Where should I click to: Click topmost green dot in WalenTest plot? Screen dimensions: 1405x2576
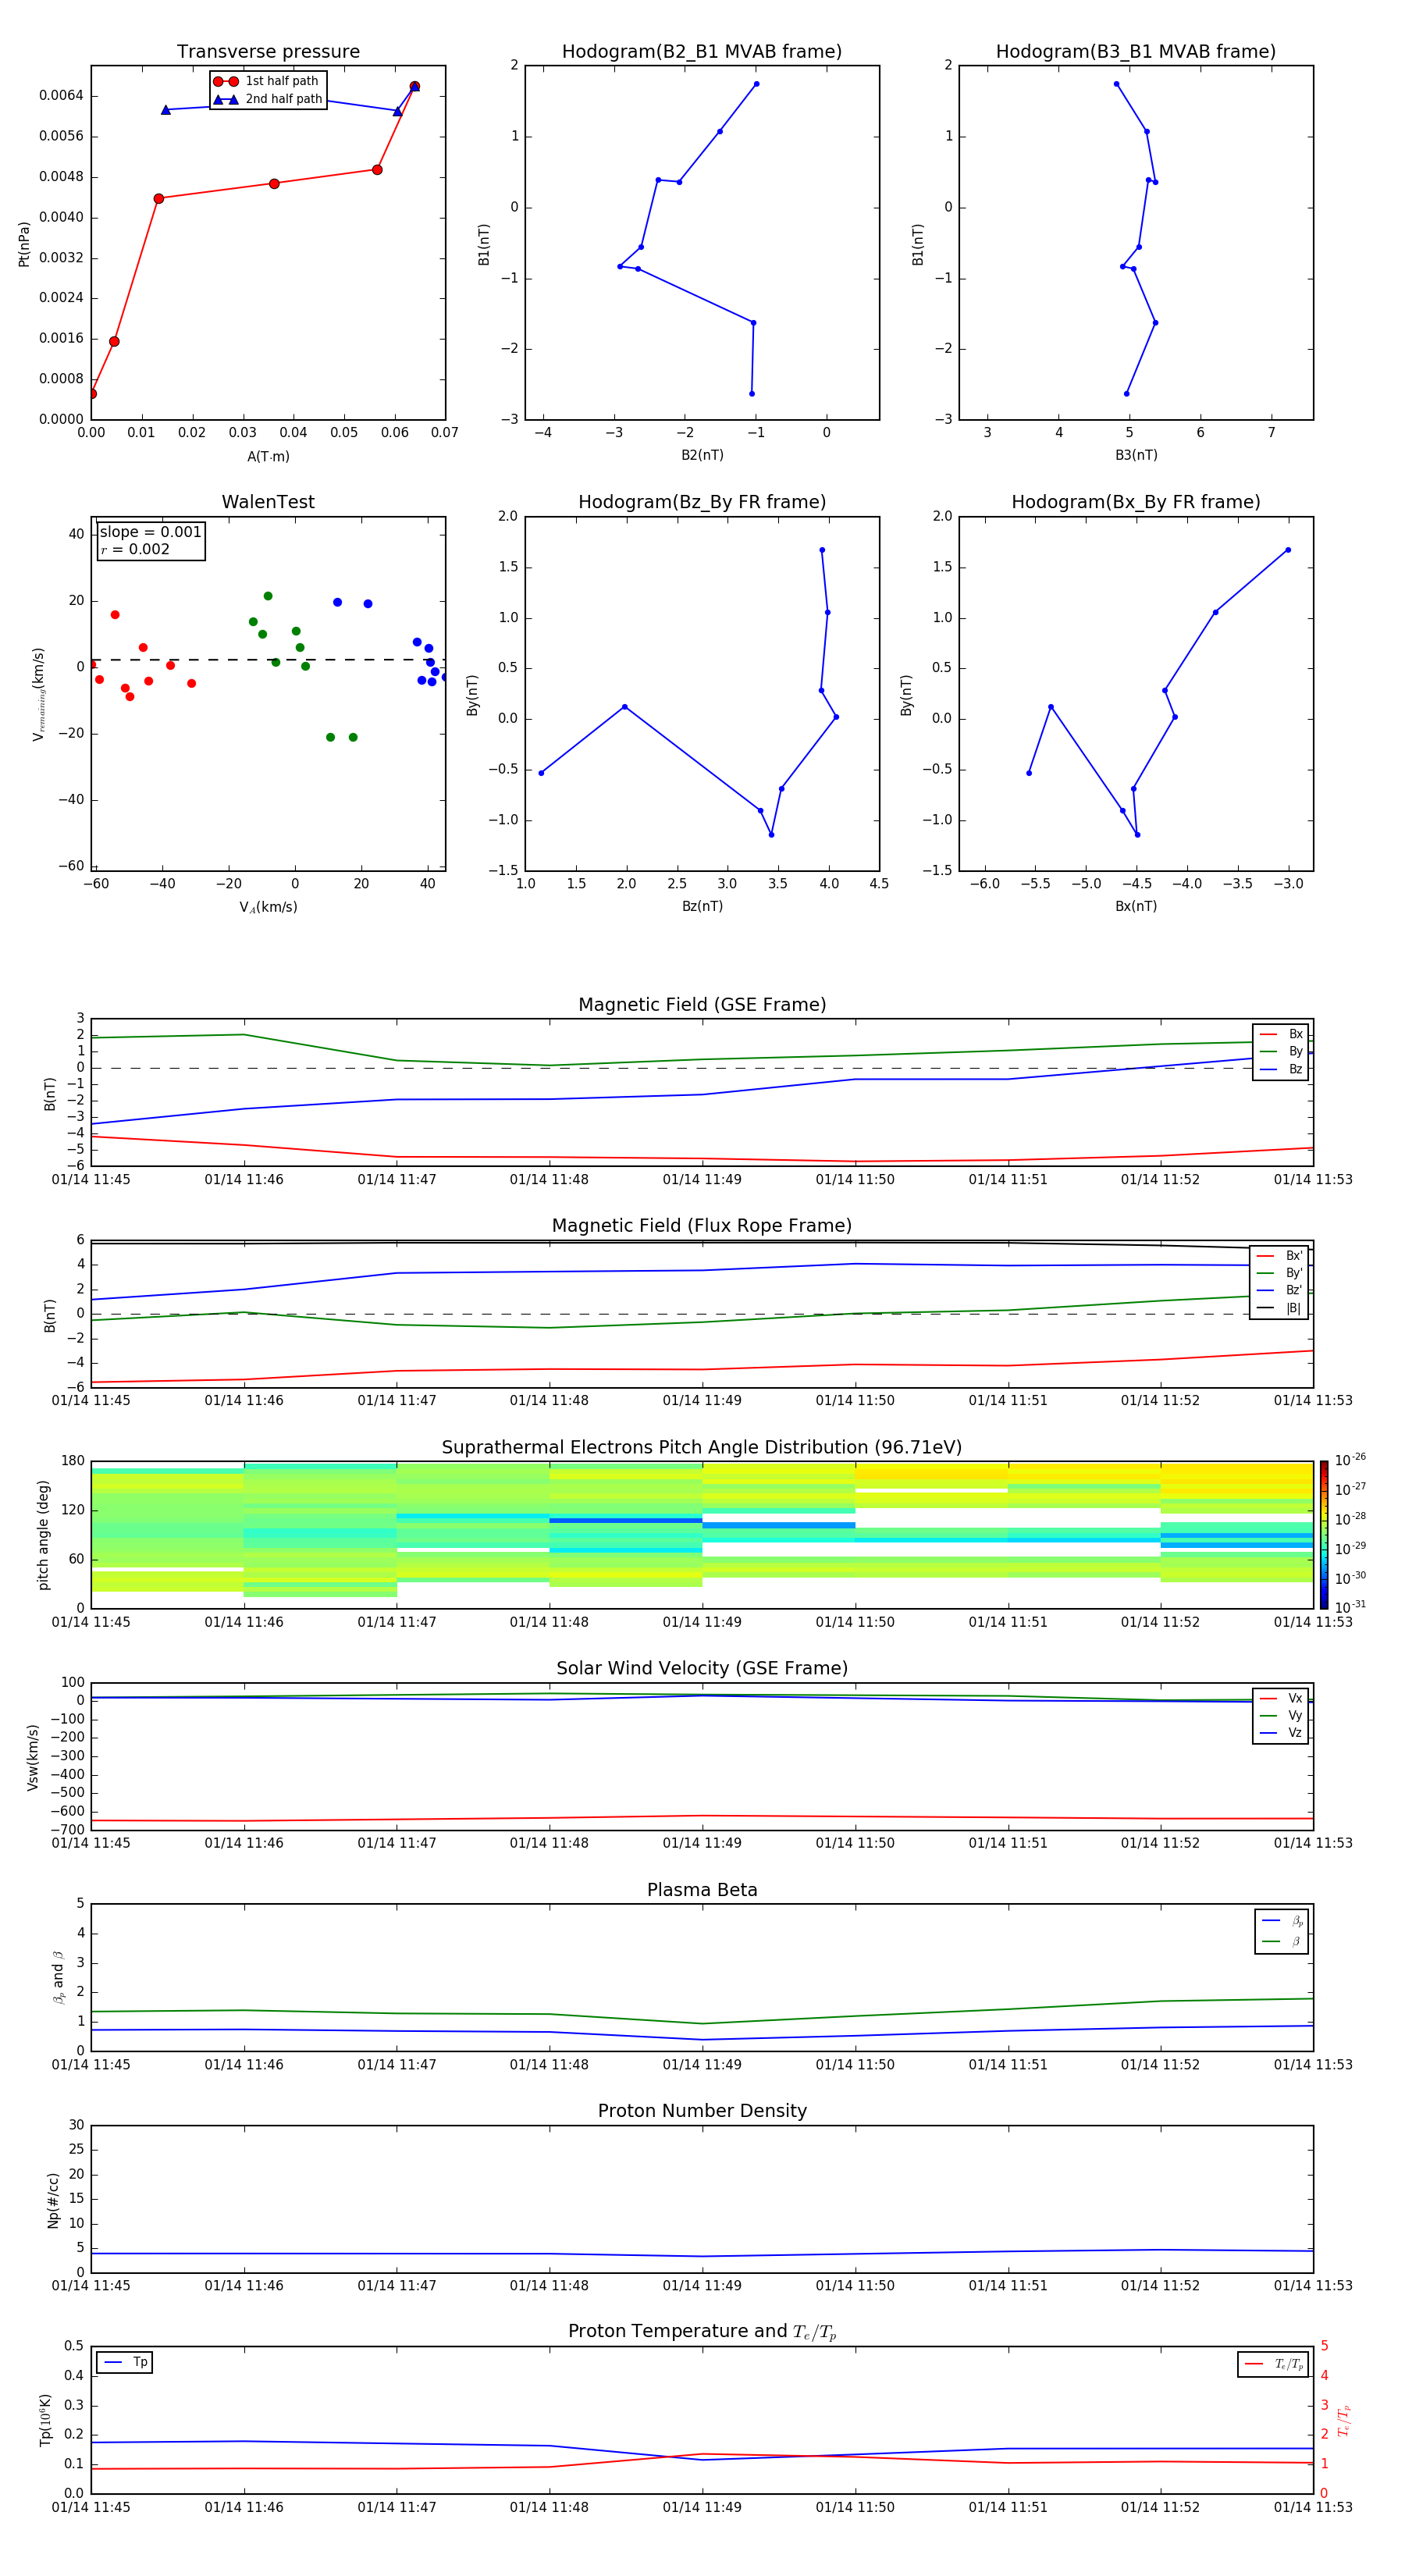268,596
